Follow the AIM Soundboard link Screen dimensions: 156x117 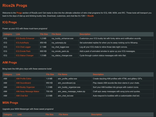coord(23,83)
